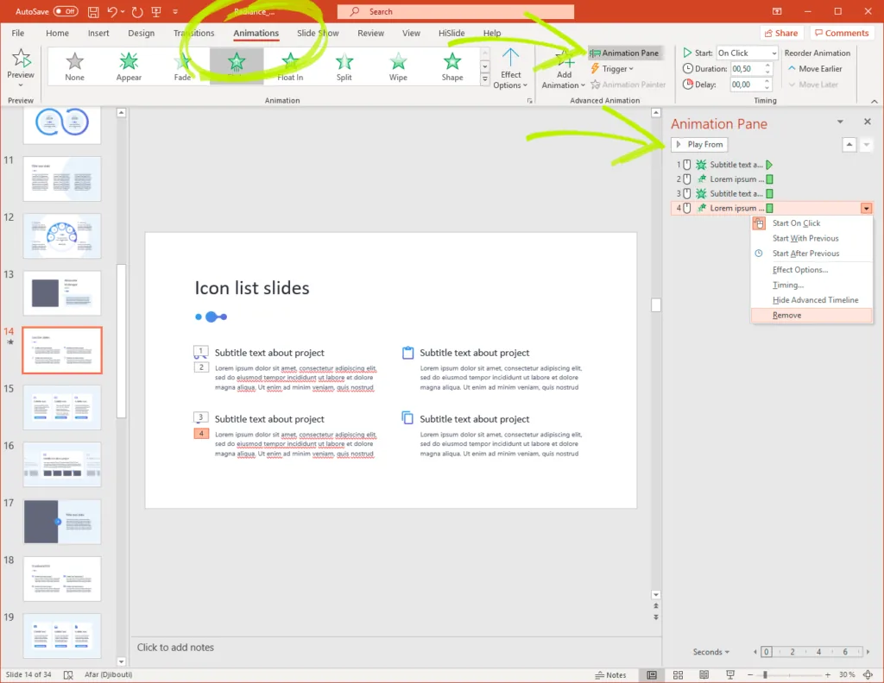
Task: Click Play From in Animation Pane
Action: (699, 145)
